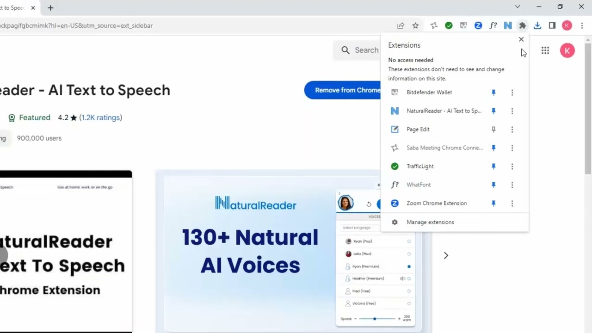Image resolution: width=592 pixels, height=333 pixels.
Task: Open the tab search dropdown arrow
Action: tap(518, 6)
